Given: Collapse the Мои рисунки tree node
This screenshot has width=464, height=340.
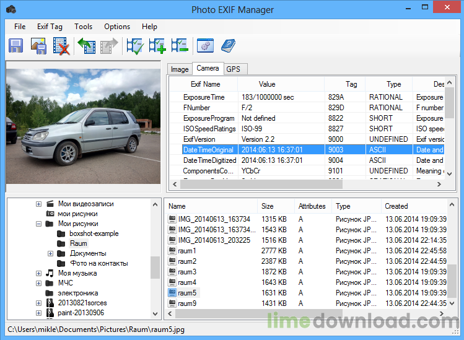Looking at the screenshot, I should [x=38, y=224].
